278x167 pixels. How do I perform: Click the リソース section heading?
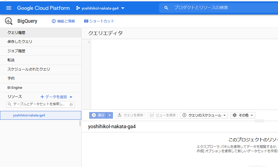[15, 97]
